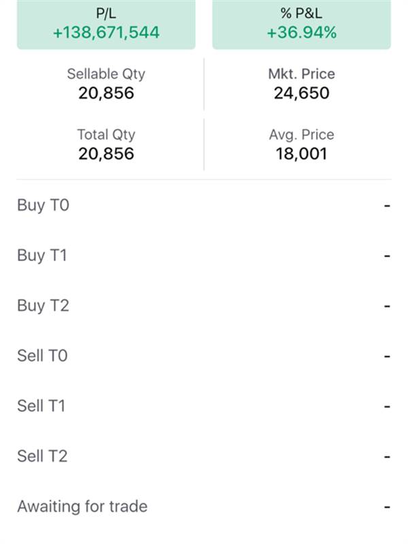This screenshot has height=544, width=408.
Task: Tap the dash value beside Sell T2
Action: tap(387, 456)
